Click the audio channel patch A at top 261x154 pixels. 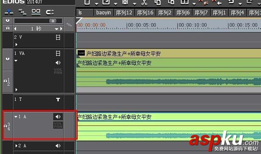(8, 28)
